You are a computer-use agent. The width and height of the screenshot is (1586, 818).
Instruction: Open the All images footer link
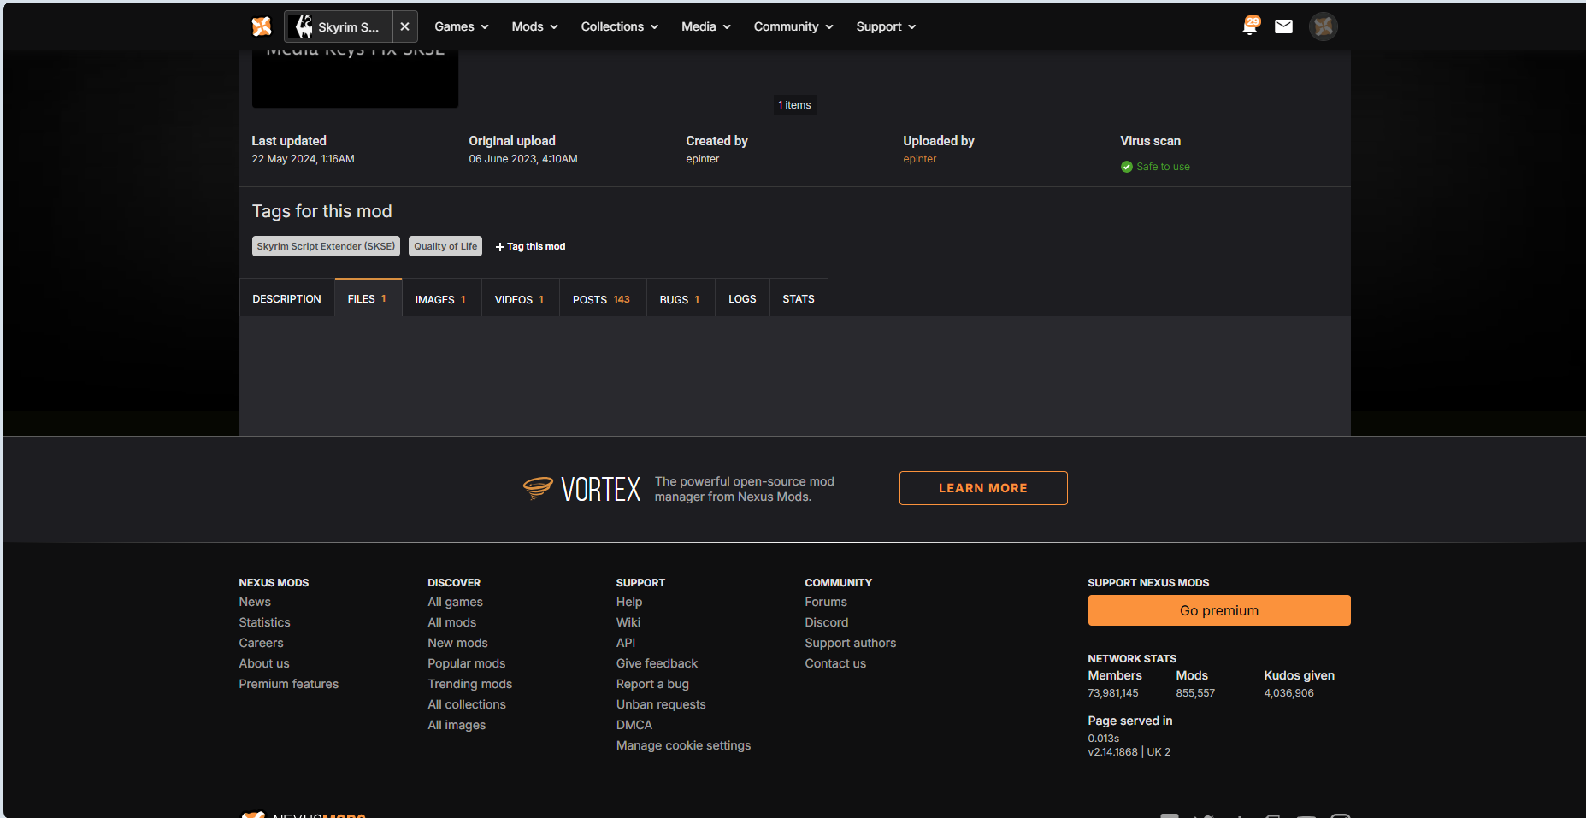(x=457, y=725)
